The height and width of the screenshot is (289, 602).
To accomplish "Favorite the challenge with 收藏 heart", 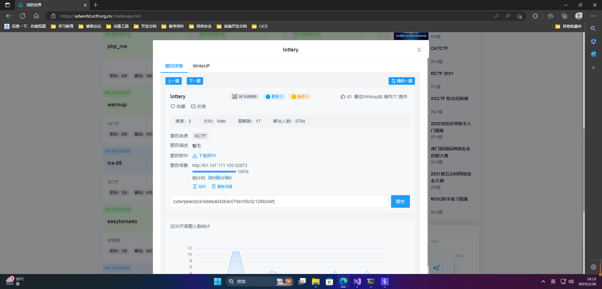I will point(178,106).
